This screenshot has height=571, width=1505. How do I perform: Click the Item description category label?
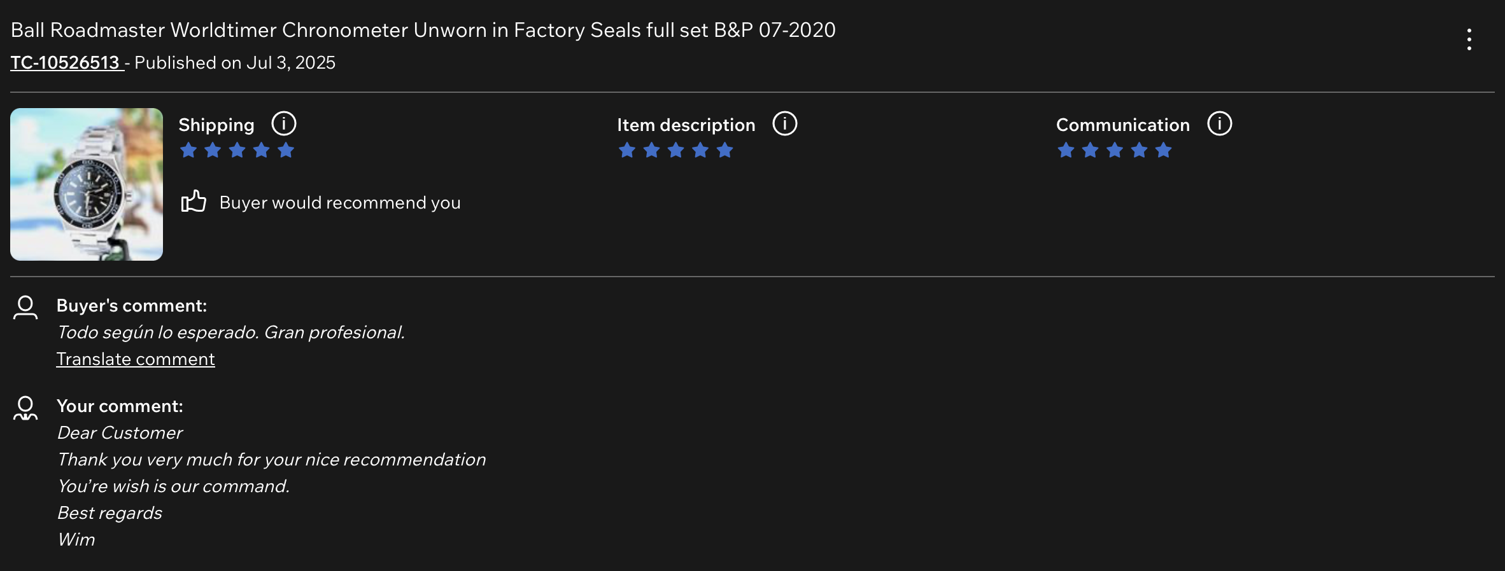[686, 125]
